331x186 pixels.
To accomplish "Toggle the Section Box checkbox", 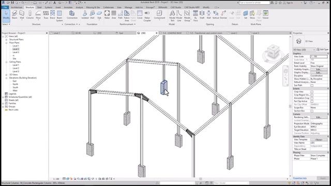I will click(x=312, y=111).
